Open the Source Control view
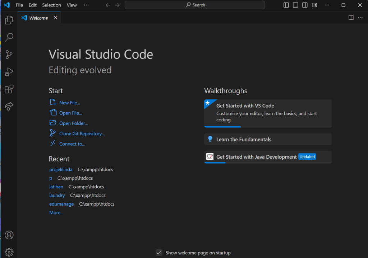368x258 pixels. pyautogui.click(x=9, y=55)
